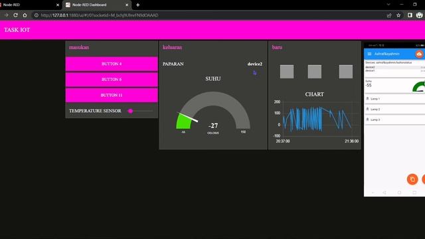
Task: Share this page from the address bar
Action: (389, 15)
